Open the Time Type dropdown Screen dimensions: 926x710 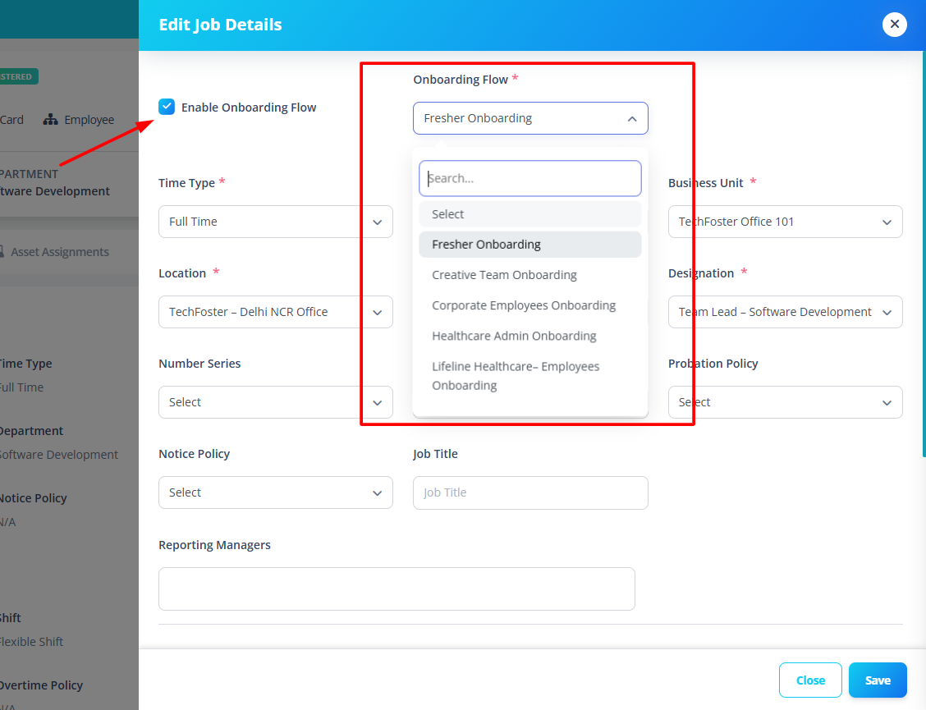(x=275, y=222)
